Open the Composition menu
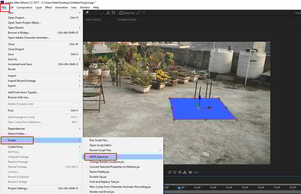 pyautogui.click(x=24, y=8)
